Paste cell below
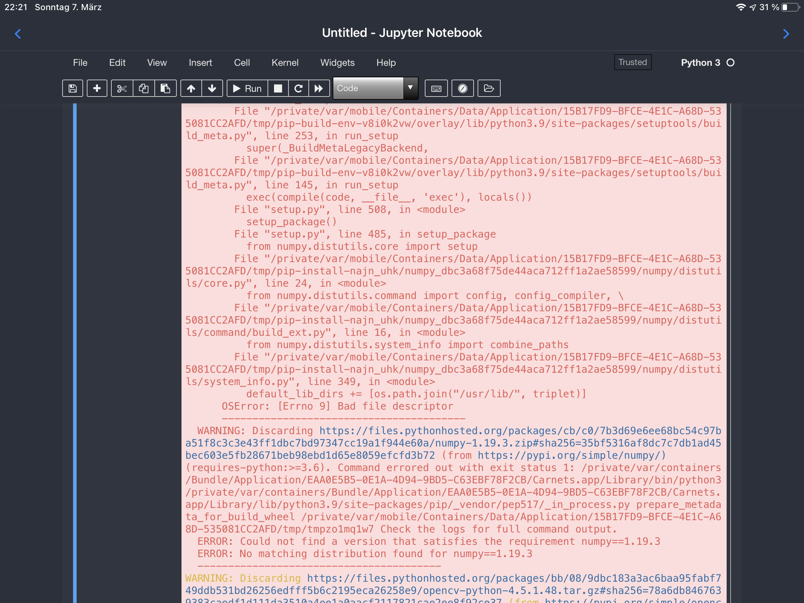 pyautogui.click(x=165, y=88)
